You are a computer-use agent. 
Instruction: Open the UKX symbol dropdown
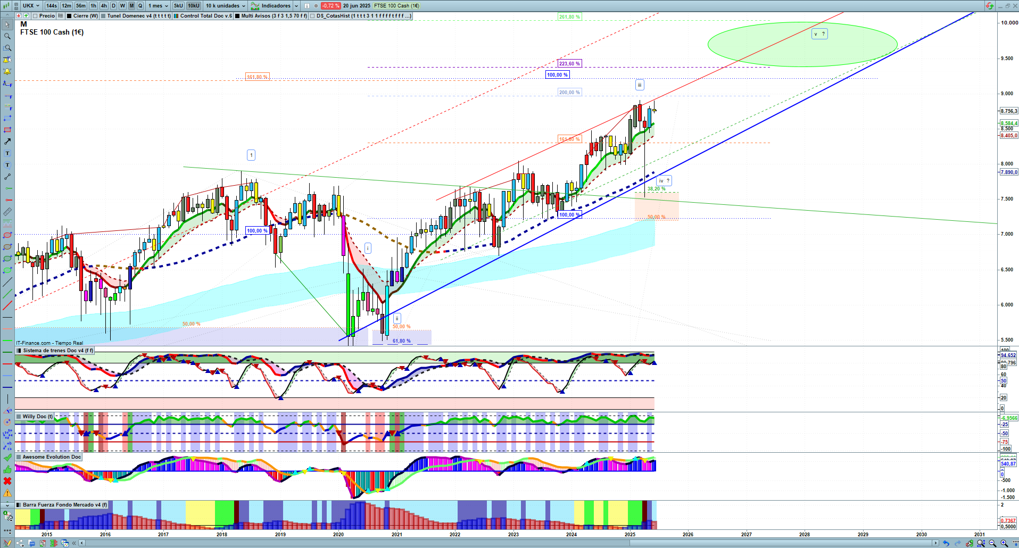click(x=31, y=6)
